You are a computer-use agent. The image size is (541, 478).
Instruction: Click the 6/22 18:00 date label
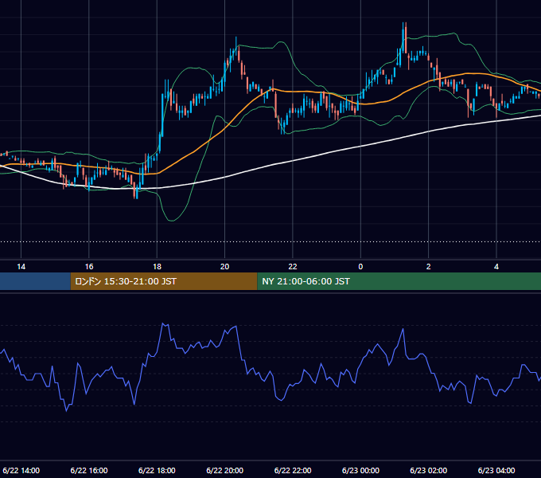click(157, 470)
